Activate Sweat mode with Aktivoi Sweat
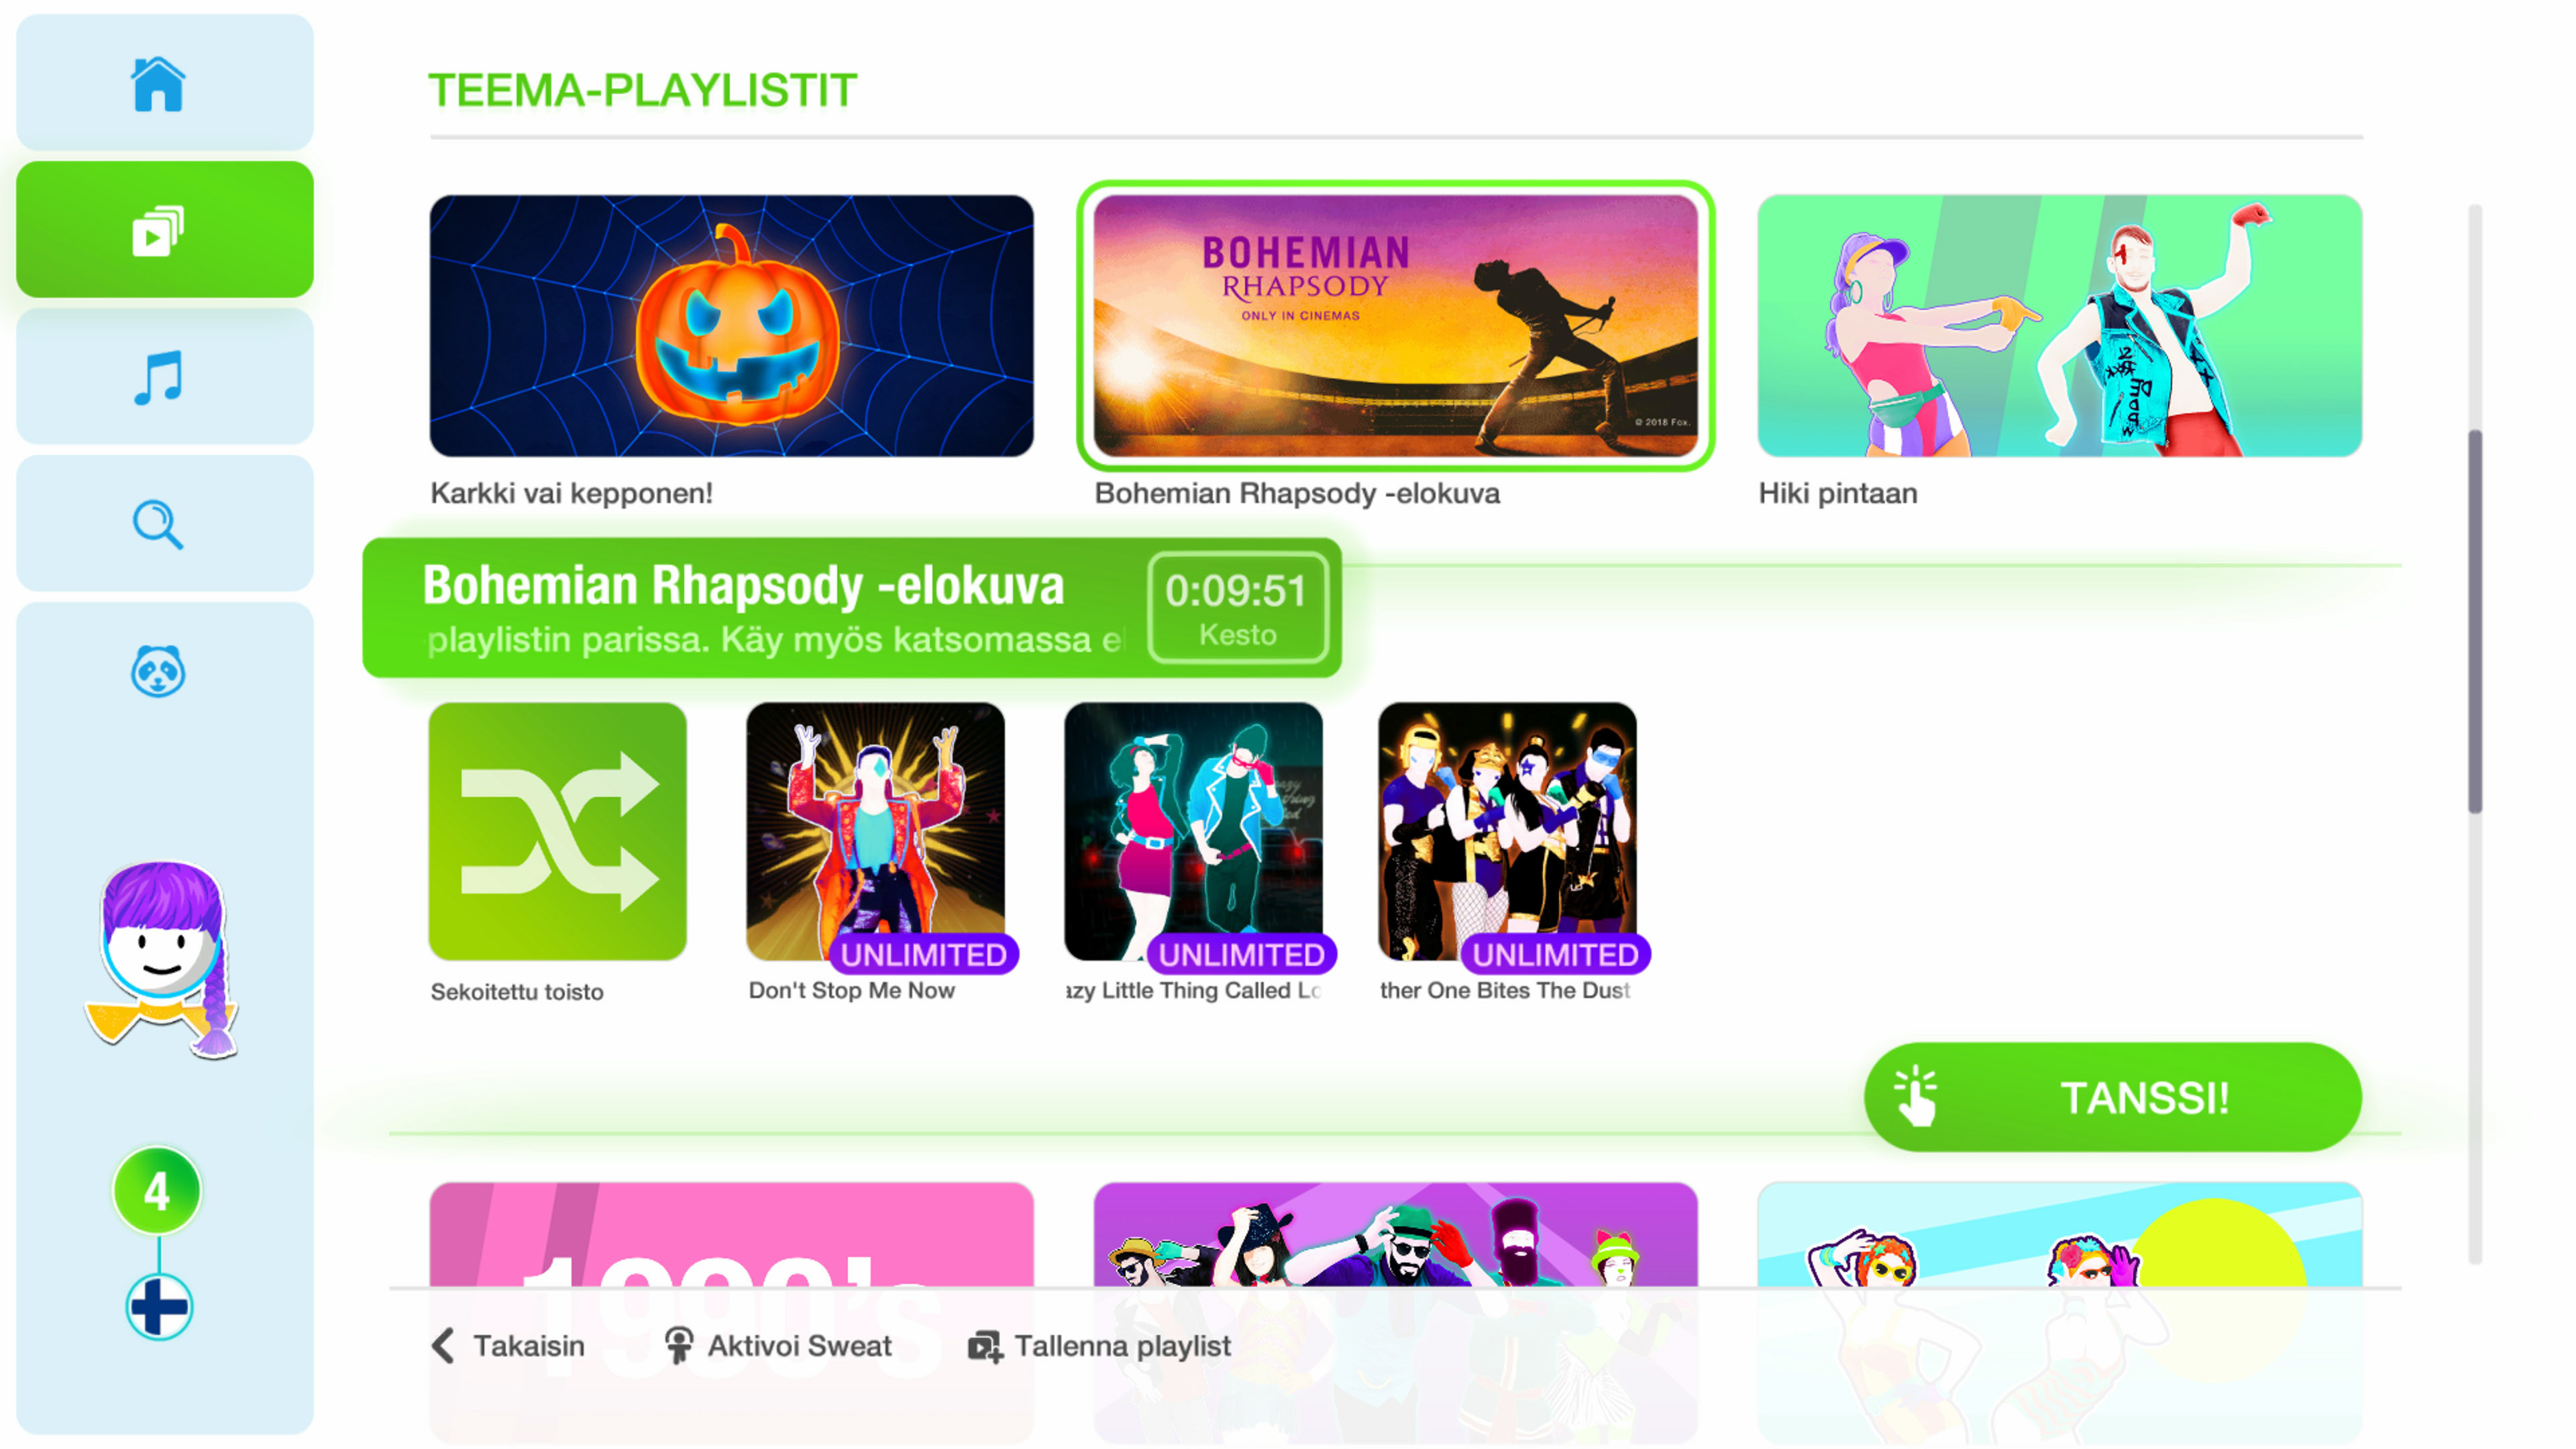The image size is (2576, 1449). (x=778, y=1346)
